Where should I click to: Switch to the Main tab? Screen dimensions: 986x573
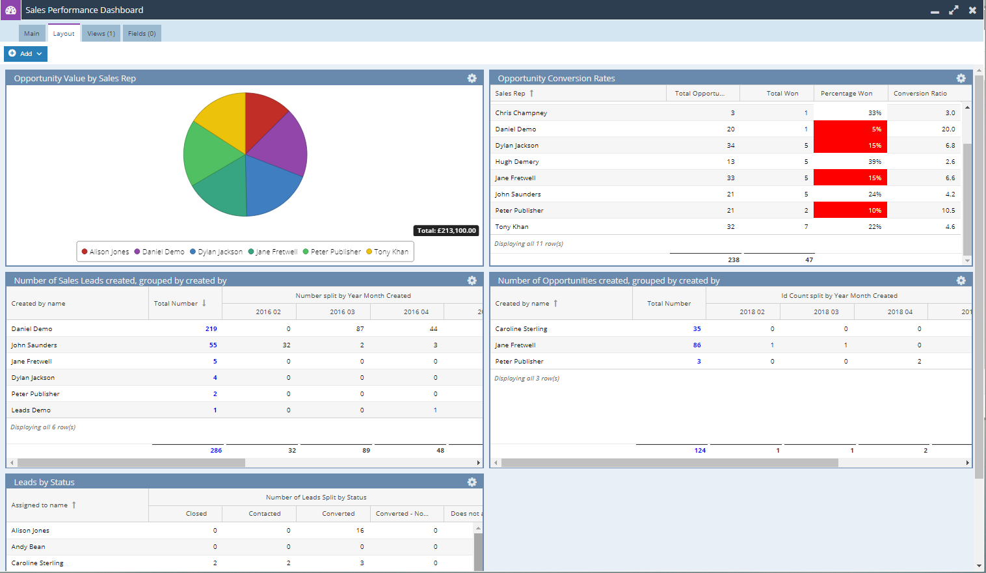[32, 33]
